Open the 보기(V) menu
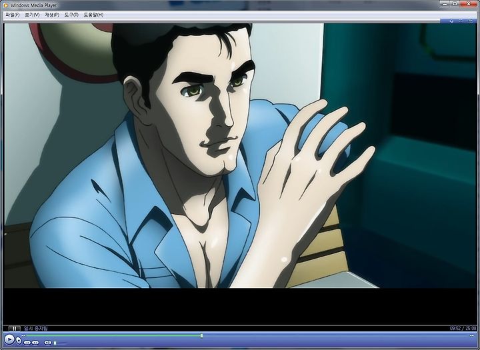The image size is (480, 350). point(32,15)
